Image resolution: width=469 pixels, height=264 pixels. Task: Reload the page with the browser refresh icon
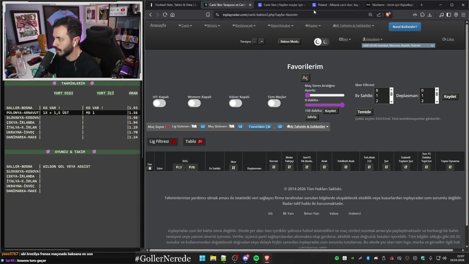click(x=165, y=15)
